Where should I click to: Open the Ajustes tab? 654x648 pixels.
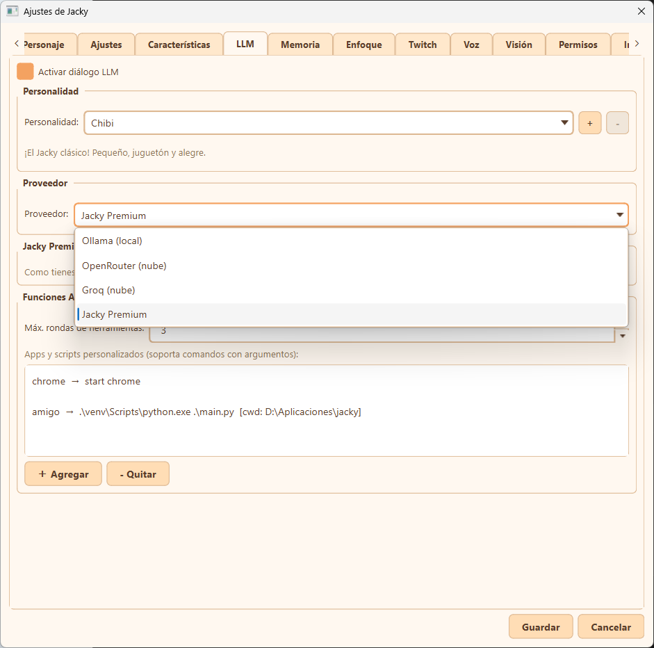pyautogui.click(x=106, y=44)
